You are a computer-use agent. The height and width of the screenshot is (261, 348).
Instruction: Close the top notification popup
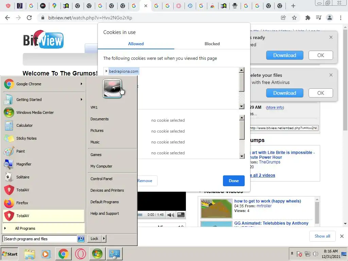331,37
